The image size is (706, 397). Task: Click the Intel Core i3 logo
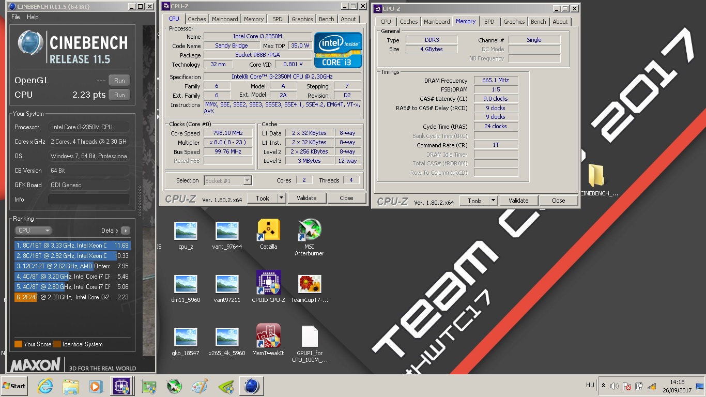pyautogui.click(x=338, y=50)
